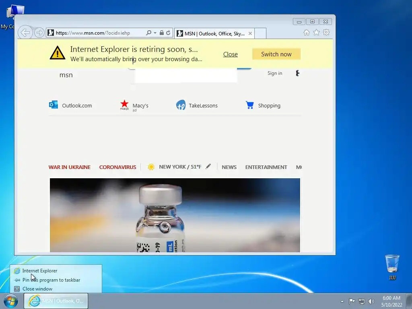Open the Tools gear menu
This screenshot has height=309, width=412.
(326, 32)
